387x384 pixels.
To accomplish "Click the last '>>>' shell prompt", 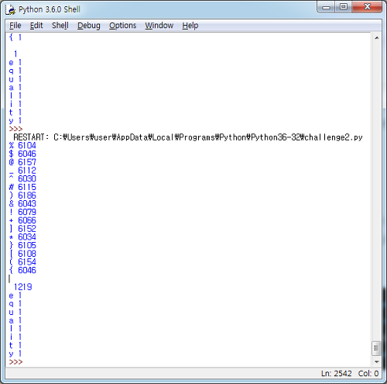I will [15, 362].
